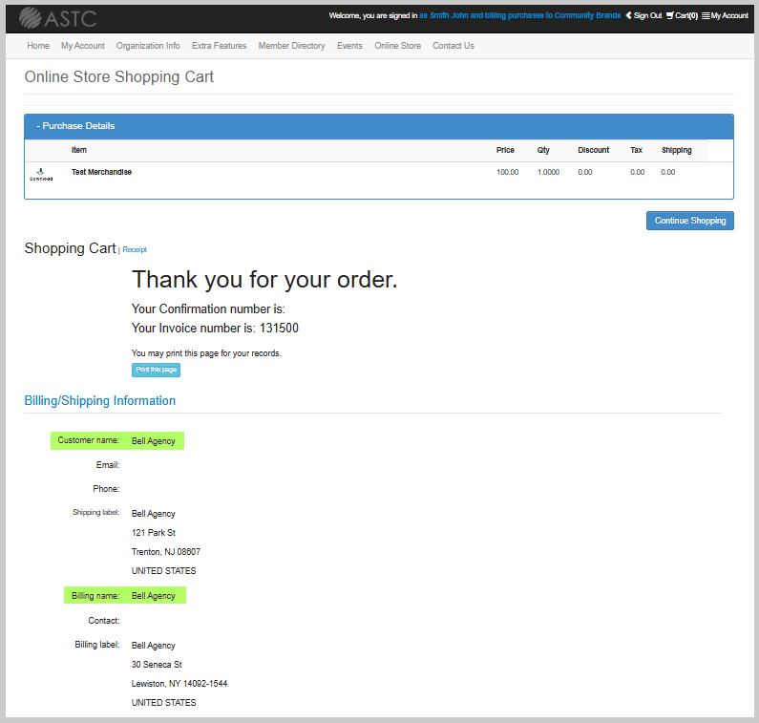The image size is (759, 723).
Task: Click the price value 100.00
Action: (x=507, y=172)
